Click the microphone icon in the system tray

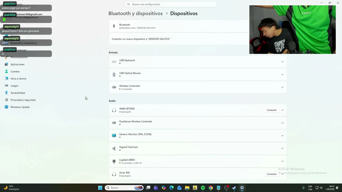[x=304, y=188]
